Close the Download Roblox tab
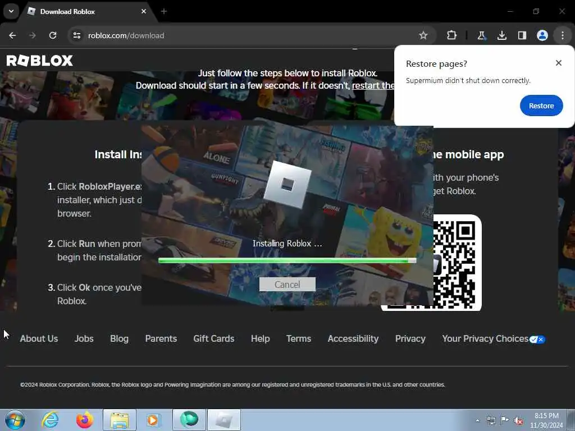Viewport: 575px width, 431px height. pos(144,11)
